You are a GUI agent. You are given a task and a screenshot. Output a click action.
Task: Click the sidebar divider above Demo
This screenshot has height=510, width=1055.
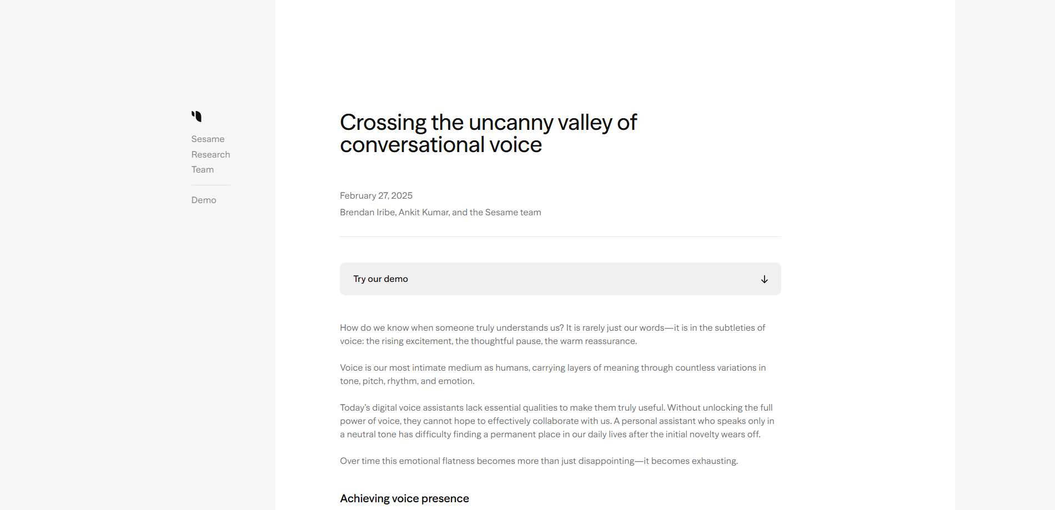click(210, 185)
